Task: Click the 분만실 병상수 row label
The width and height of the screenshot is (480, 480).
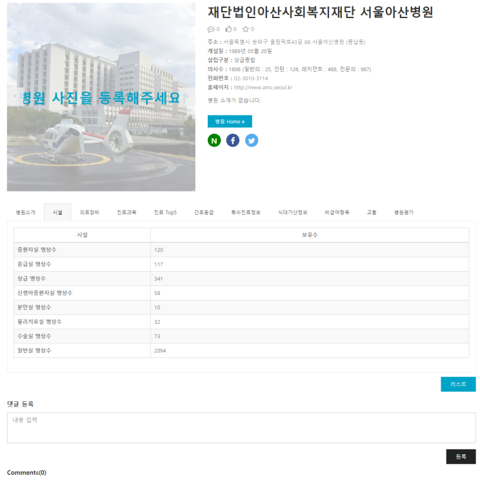Action: coord(34,307)
